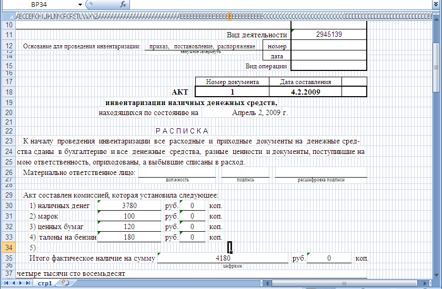The width and height of the screenshot is (442, 289).
Task: Click '1) наличных денег' label
Action: [x=59, y=206]
